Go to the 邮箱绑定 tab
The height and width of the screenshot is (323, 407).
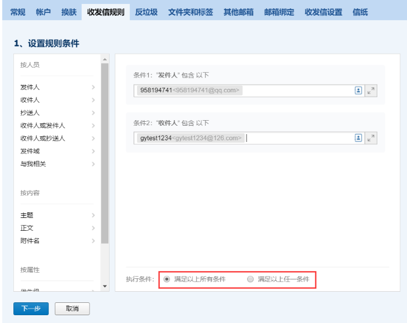pos(279,12)
